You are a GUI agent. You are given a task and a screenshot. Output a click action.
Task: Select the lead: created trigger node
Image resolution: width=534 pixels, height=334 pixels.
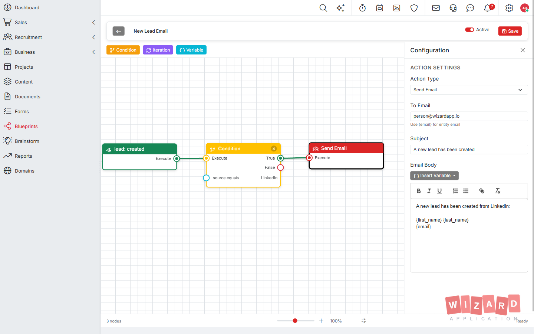[x=139, y=149]
